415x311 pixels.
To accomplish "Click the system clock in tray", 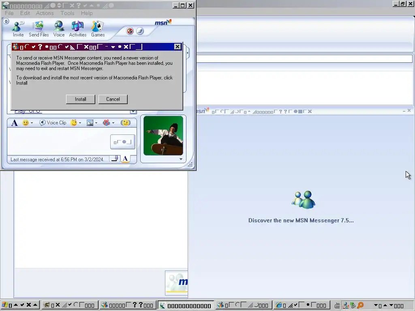I will point(389,306).
